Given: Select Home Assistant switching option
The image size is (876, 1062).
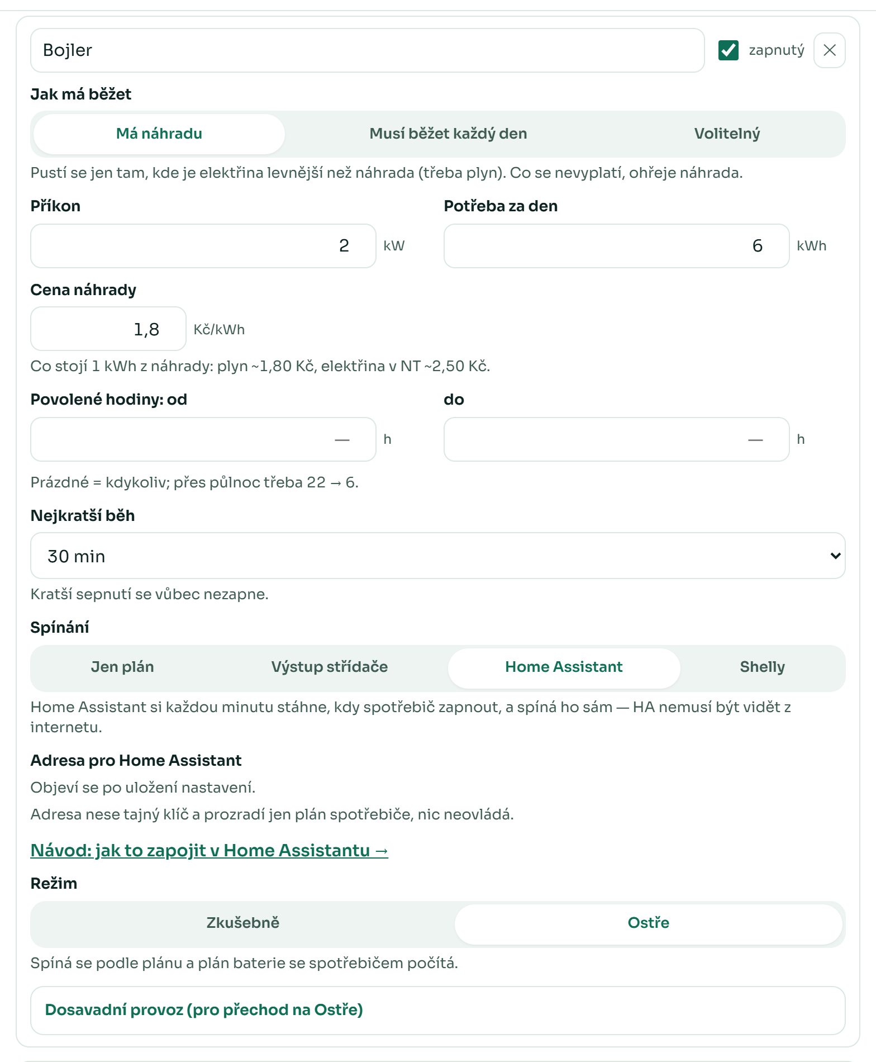Looking at the screenshot, I should tap(564, 667).
